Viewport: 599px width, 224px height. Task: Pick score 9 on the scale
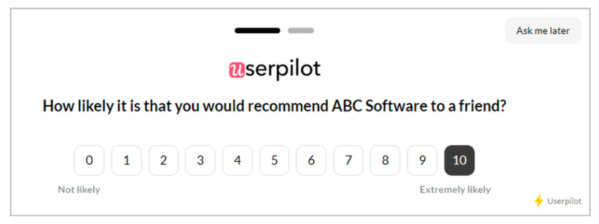coord(422,160)
